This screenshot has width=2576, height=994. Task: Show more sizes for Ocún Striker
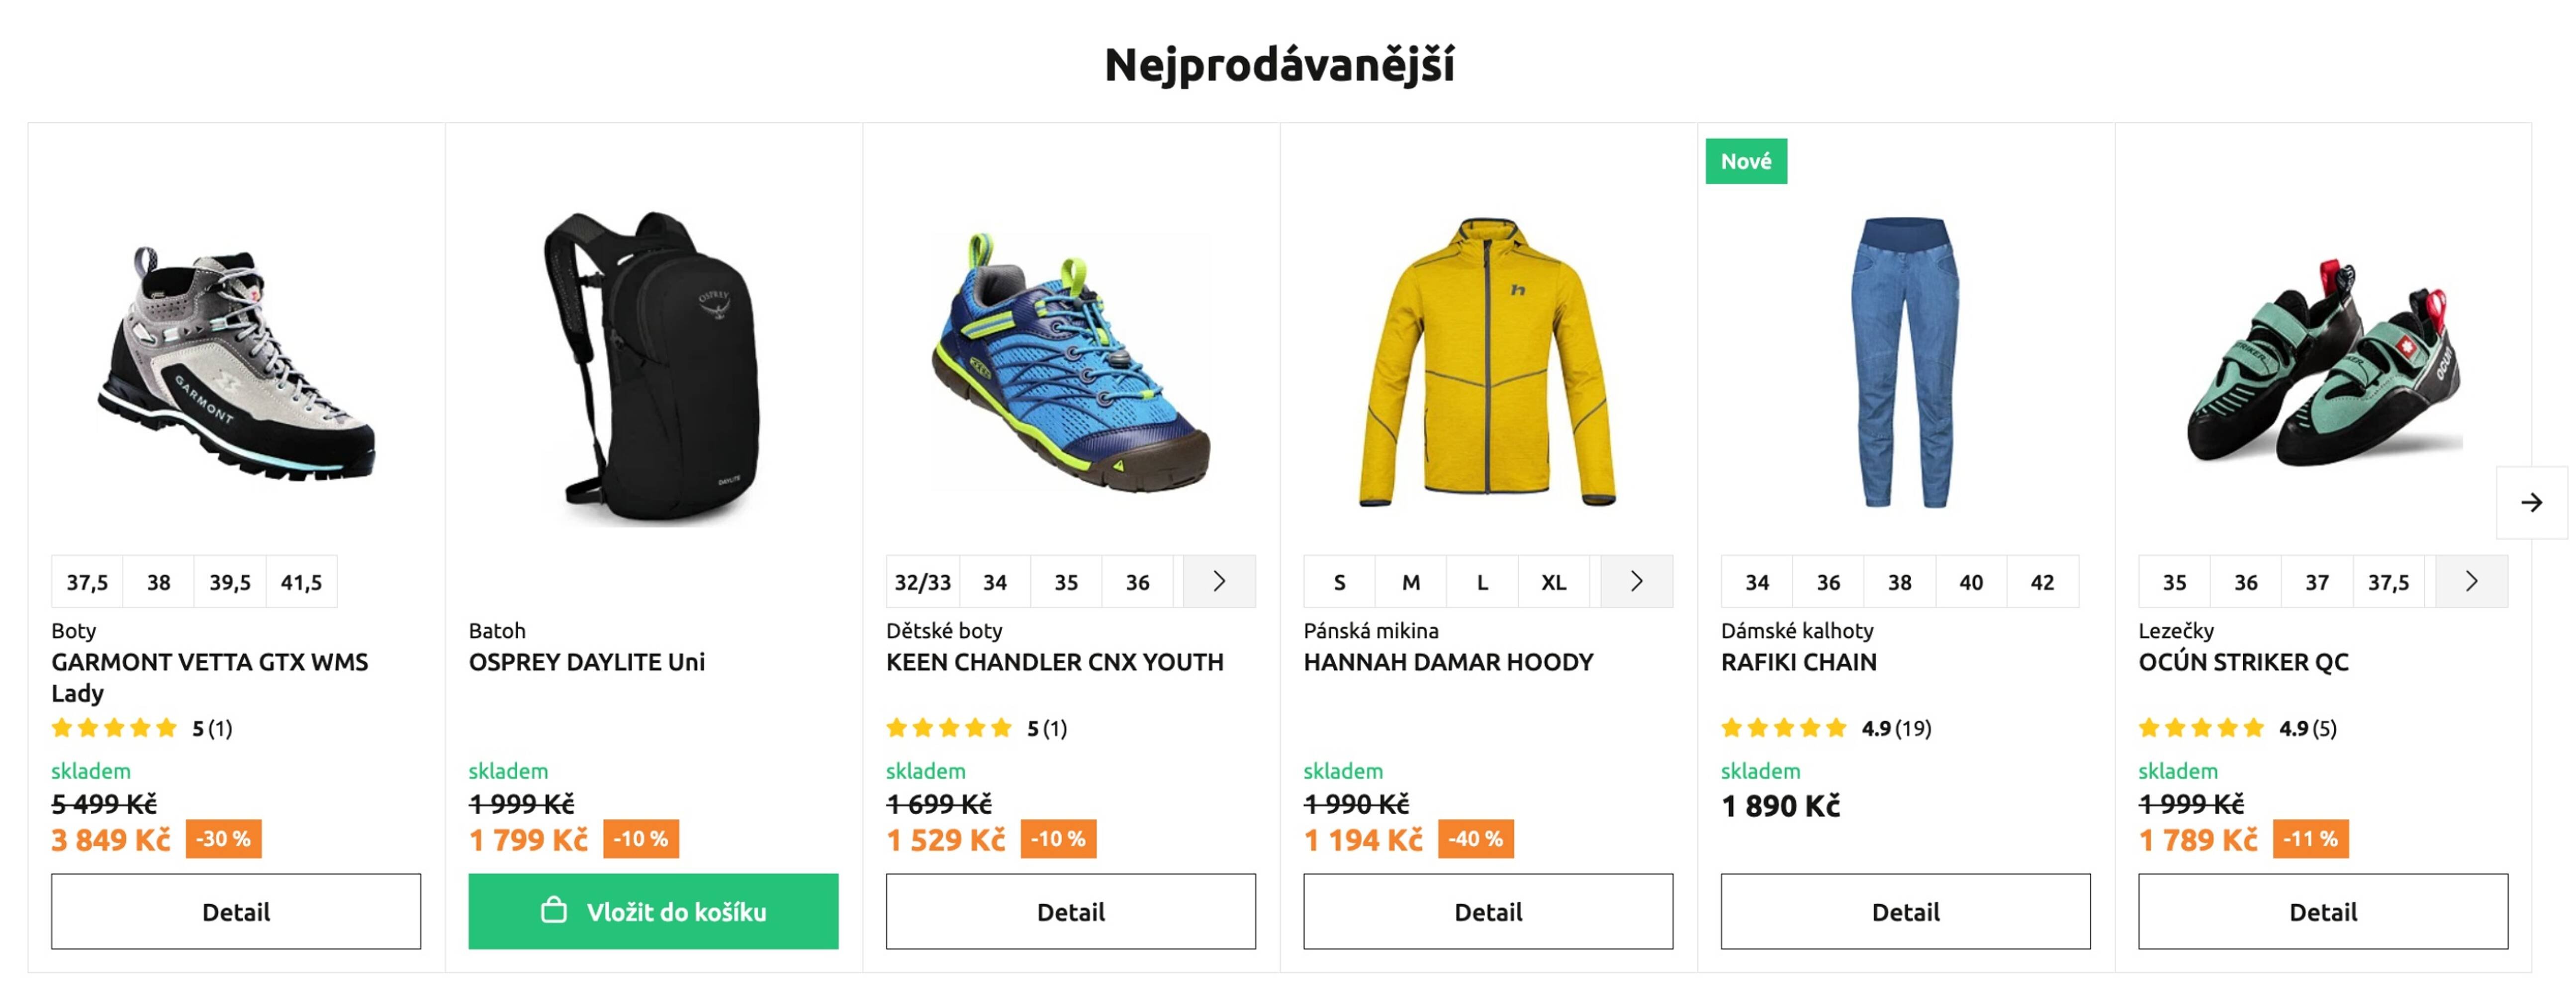pos(2471,581)
